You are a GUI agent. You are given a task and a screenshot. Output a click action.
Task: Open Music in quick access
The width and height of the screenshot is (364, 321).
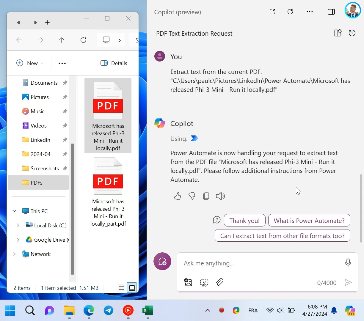pos(38,111)
